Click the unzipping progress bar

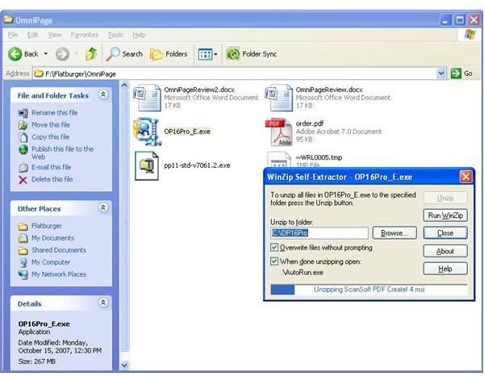(x=369, y=290)
